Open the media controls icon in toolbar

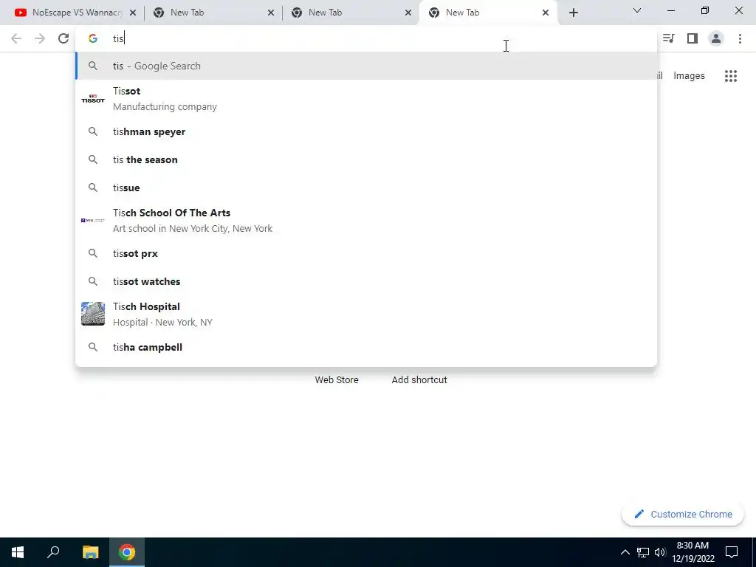668,38
